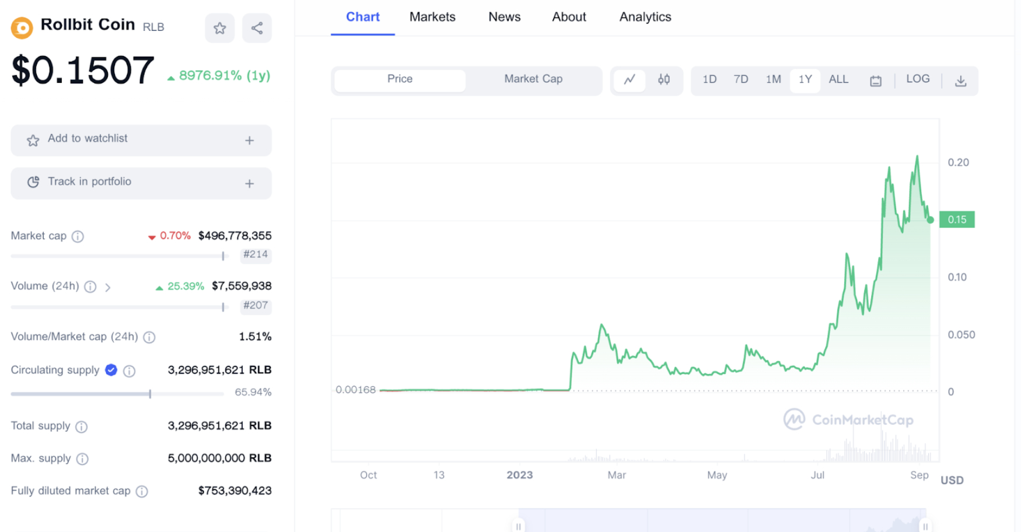Expand Volume (24h) details chevron

tap(108, 287)
